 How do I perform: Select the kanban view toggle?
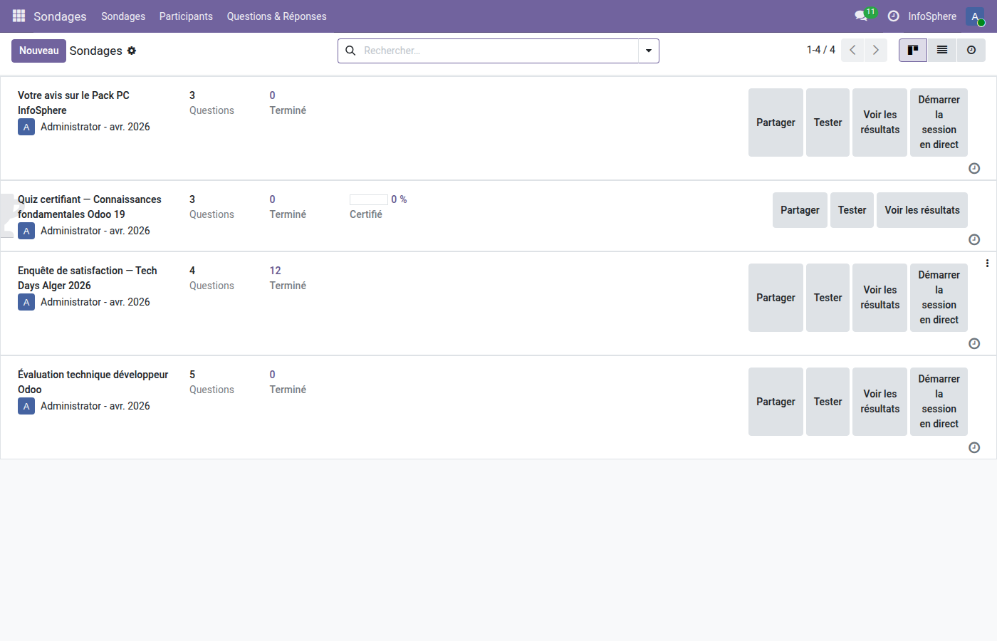(912, 50)
